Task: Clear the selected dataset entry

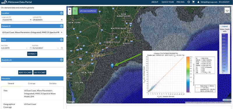Action: (61, 32)
